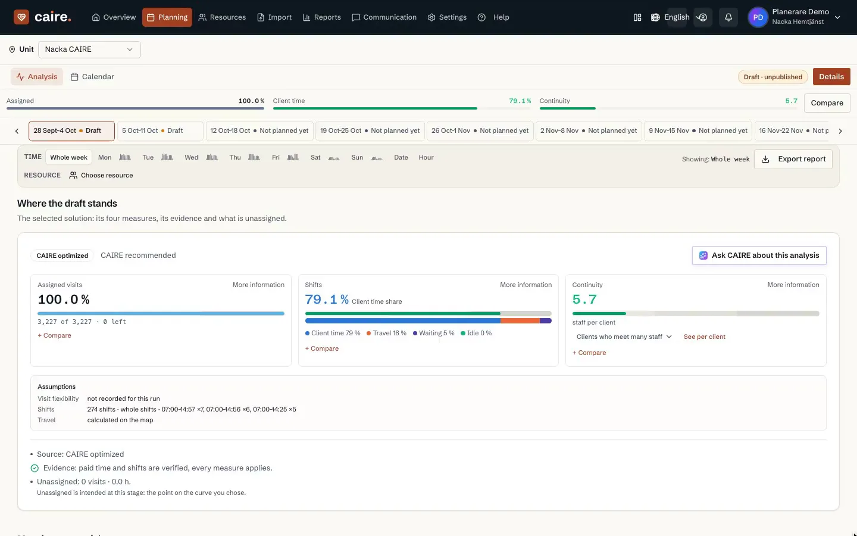Screen dimensions: 857x536
Task: Click the Tuesday bar chart icon
Action: click(x=168, y=157)
